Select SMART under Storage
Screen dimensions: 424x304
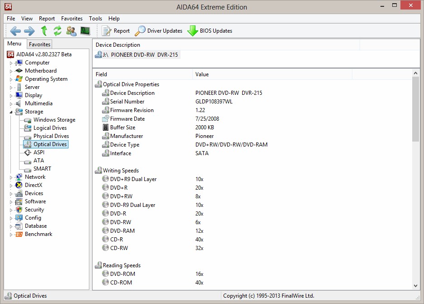pyautogui.click(x=42, y=169)
